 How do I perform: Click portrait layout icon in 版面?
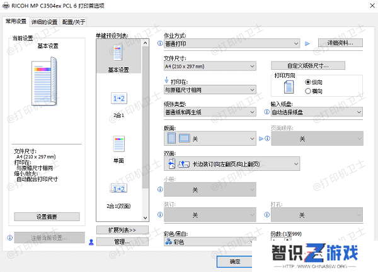(x=171, y=138)
